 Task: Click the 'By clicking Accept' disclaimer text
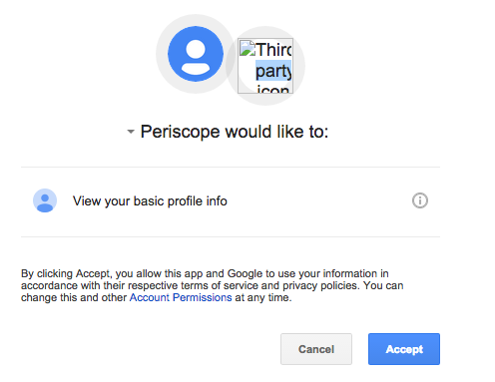213,285
